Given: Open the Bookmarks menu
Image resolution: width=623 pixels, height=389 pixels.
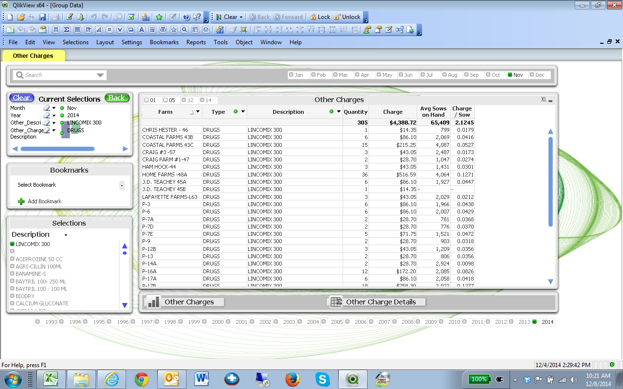Looking at the screenshot, I should (x=164, y=42).
